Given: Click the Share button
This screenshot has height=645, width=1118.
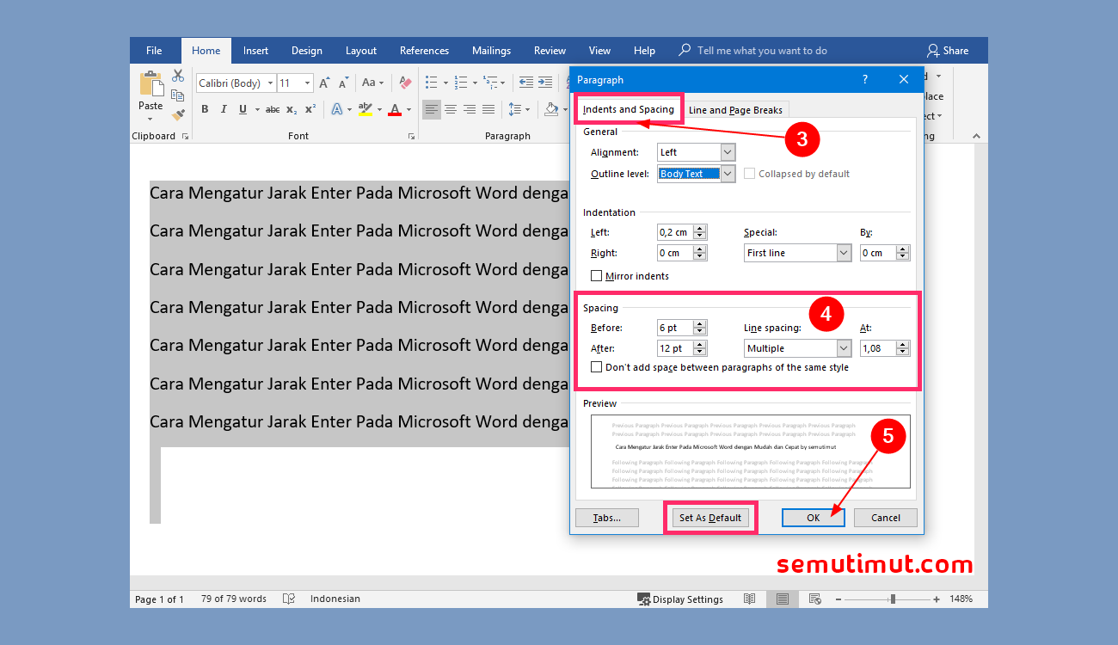Looking at the screenshot, I should 947,51.
